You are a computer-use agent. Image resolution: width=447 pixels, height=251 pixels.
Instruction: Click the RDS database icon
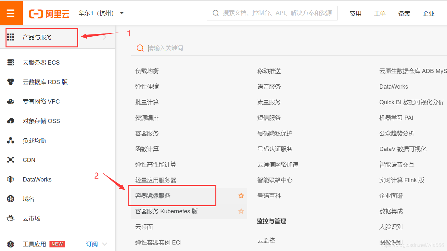11,82
